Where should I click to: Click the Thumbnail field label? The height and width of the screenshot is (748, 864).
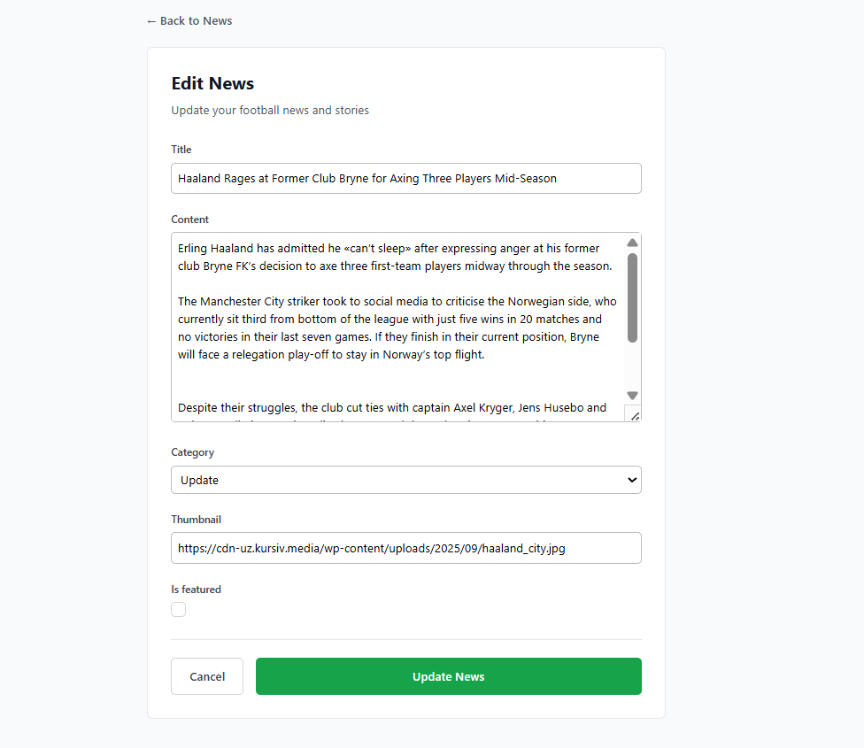pyautogui.click(x=196, y=520)
